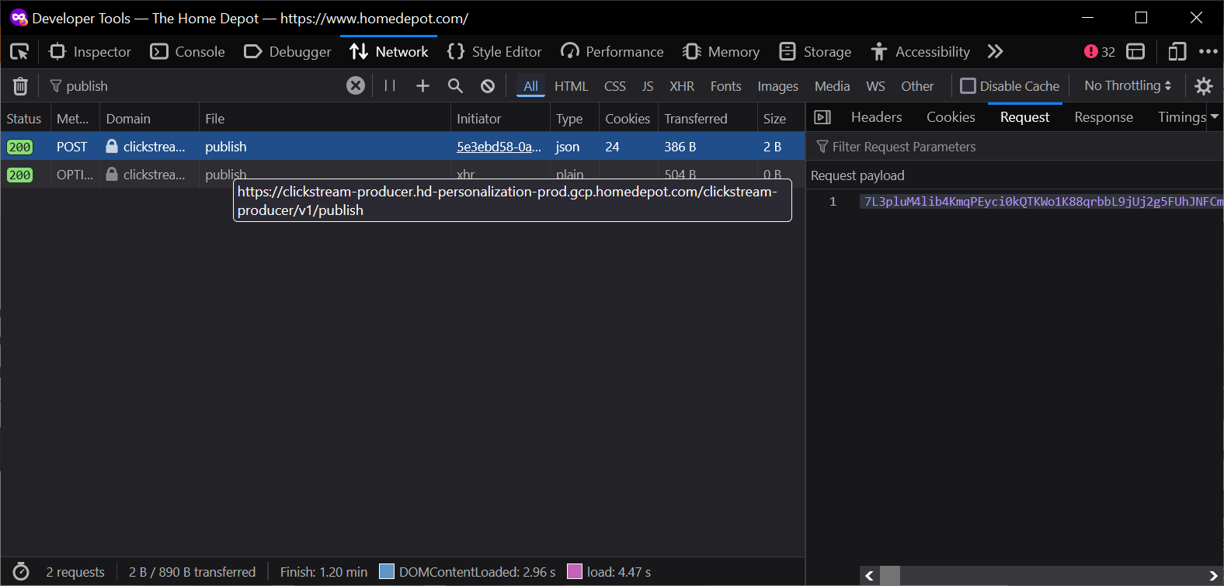Filter requests by Fonts

(725, 86)
